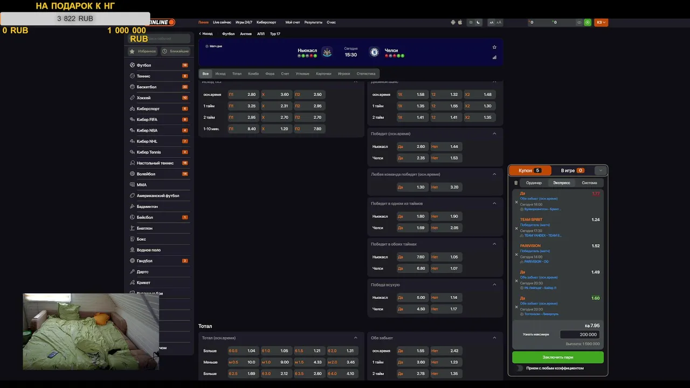The width and height of the screenshot is (690, 388).
Task: Clear bet slip with trash icon
Action: click(516, 183)
